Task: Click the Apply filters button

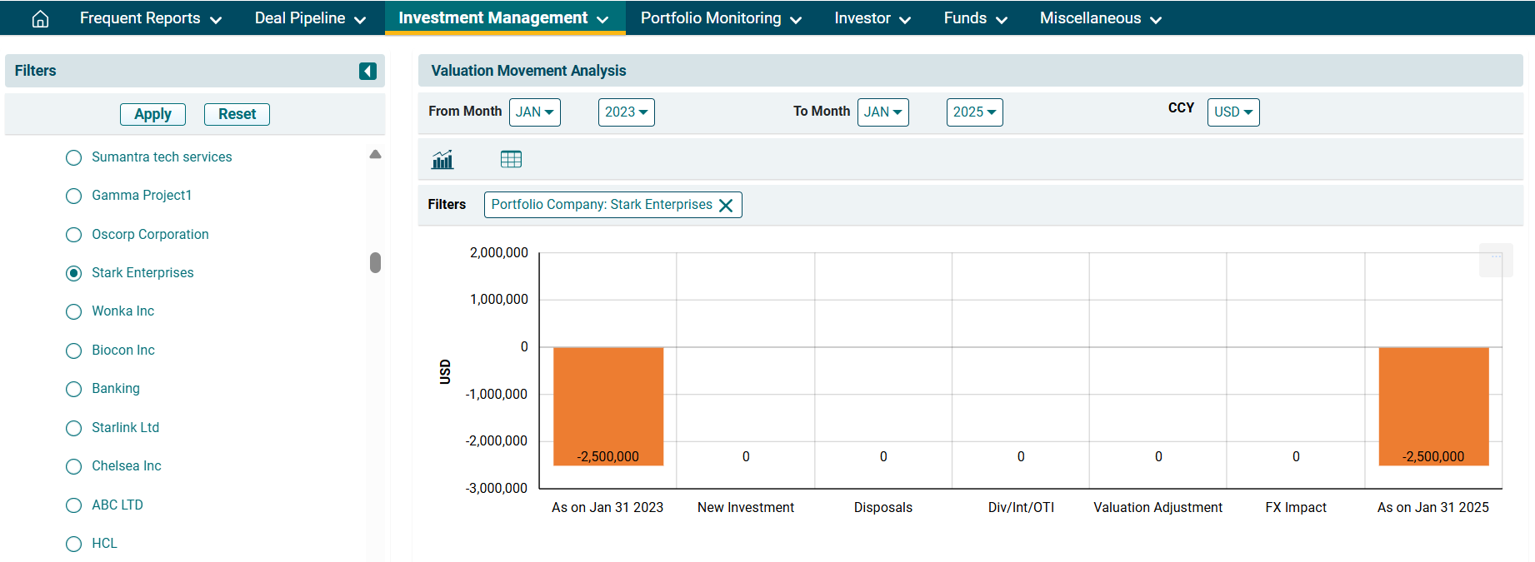Action: pos(152,114)
